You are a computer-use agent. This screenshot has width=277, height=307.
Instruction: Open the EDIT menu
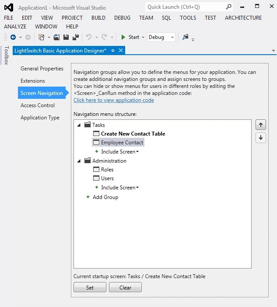(x=27, y=18)
